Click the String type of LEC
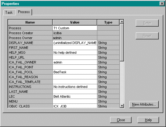Image resolution: width=166 pixels, height=127 pixels. [x=108, y=96]
